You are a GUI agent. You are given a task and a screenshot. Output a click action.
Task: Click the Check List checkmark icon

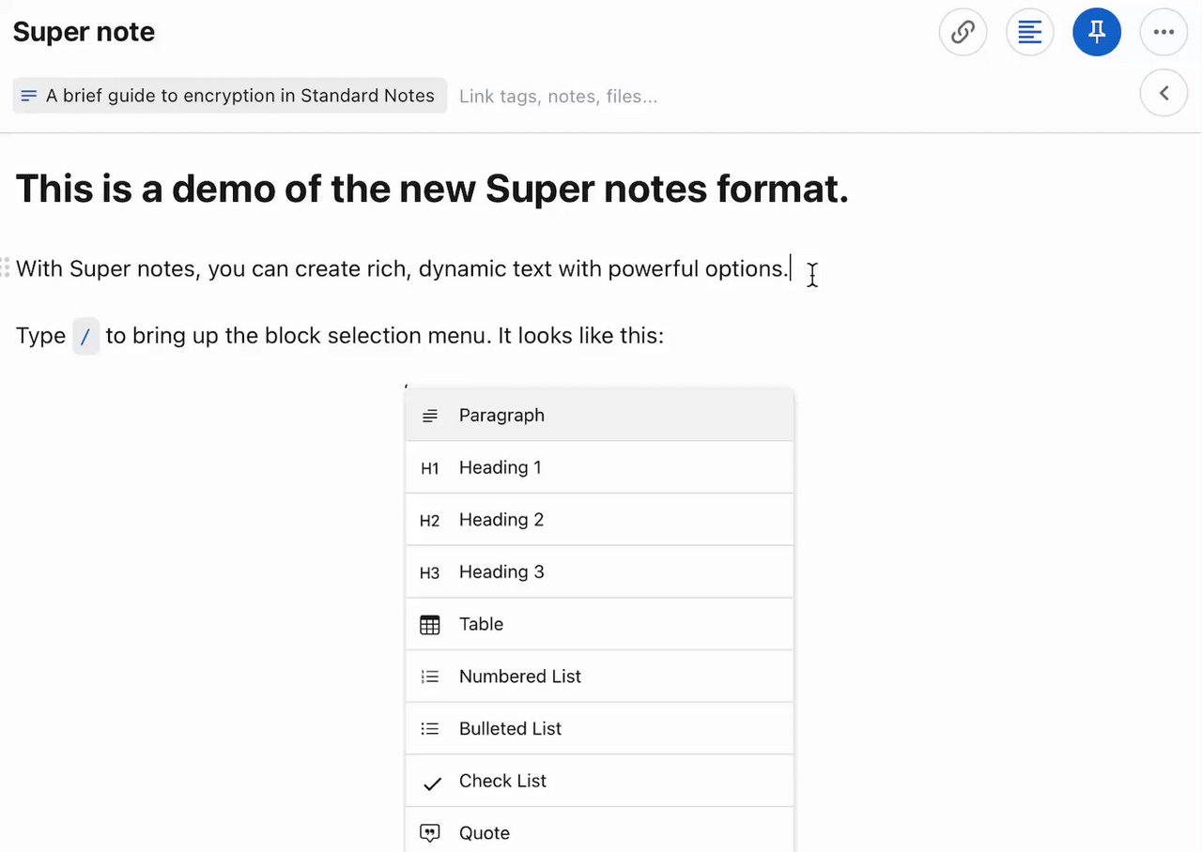tap(431, 783)
